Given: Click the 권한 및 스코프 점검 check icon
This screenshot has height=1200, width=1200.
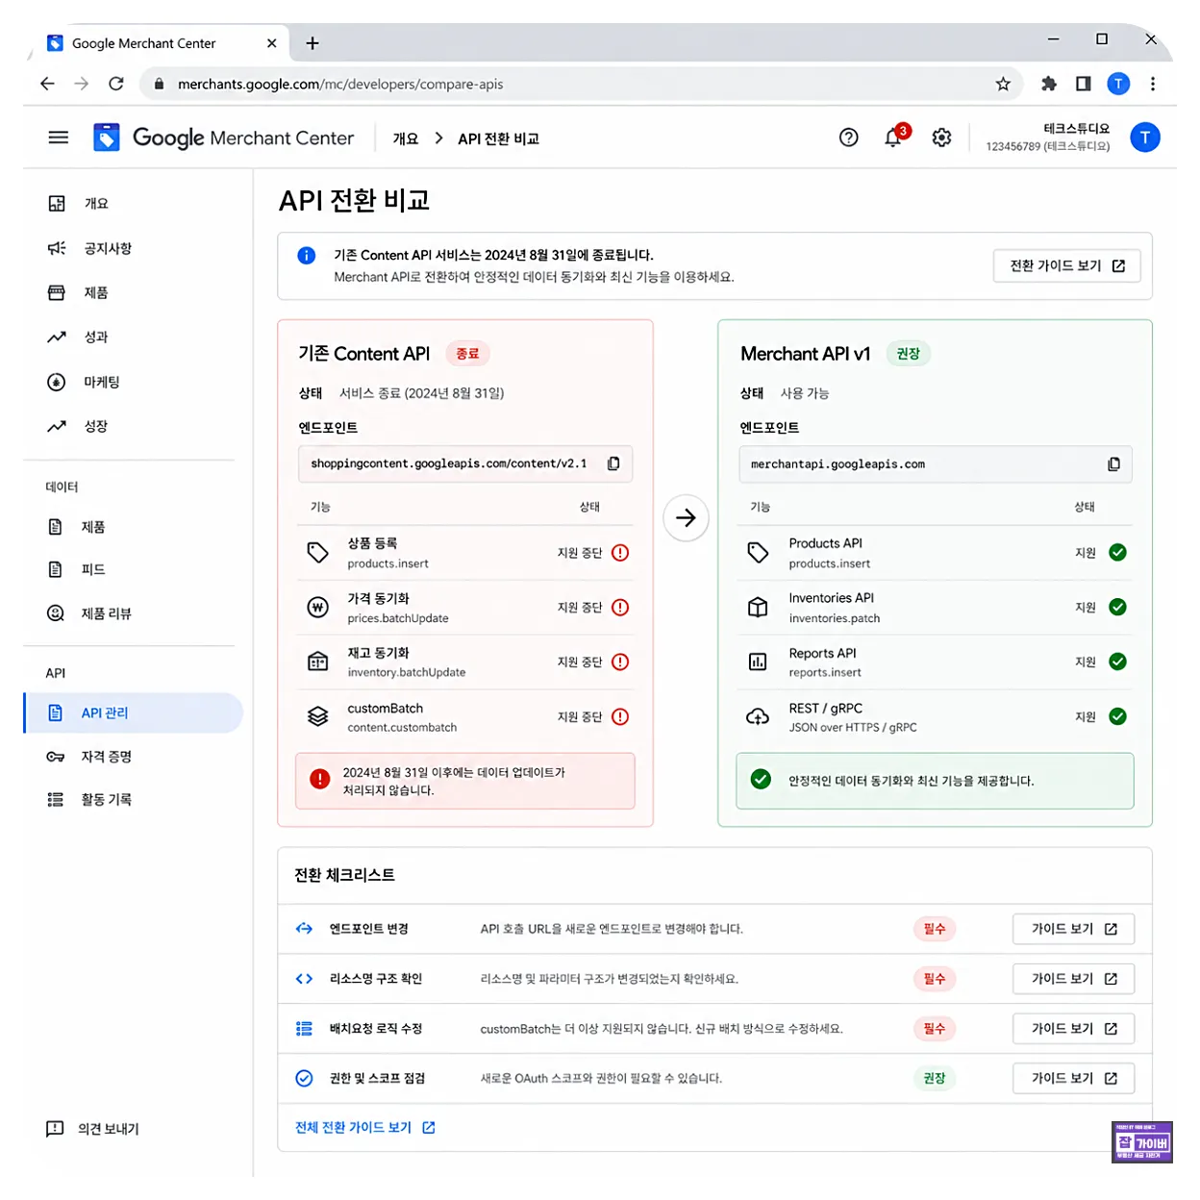Looking at the screenshot, I should (304, 1079).
